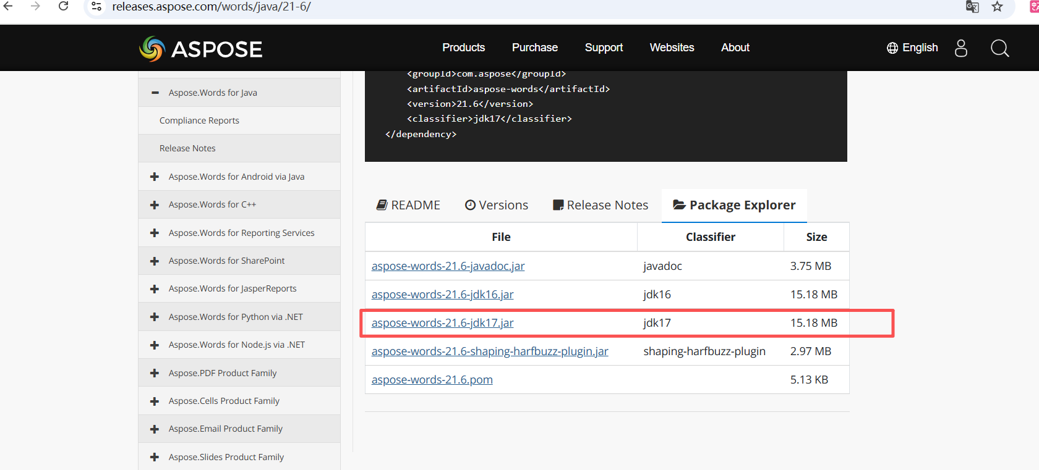Expand Aspose.Words for SharePoint plus icon
Screen dimensions: 1039x470
click(155, 261)
